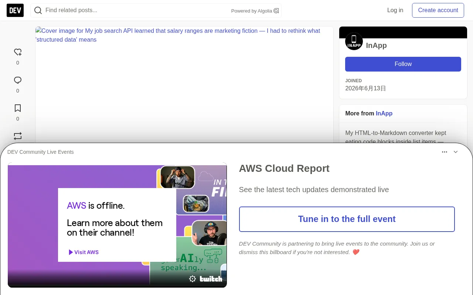Open billboard three-dots options menu
This screenshot has width=473, height=295.
pos(445,152)
